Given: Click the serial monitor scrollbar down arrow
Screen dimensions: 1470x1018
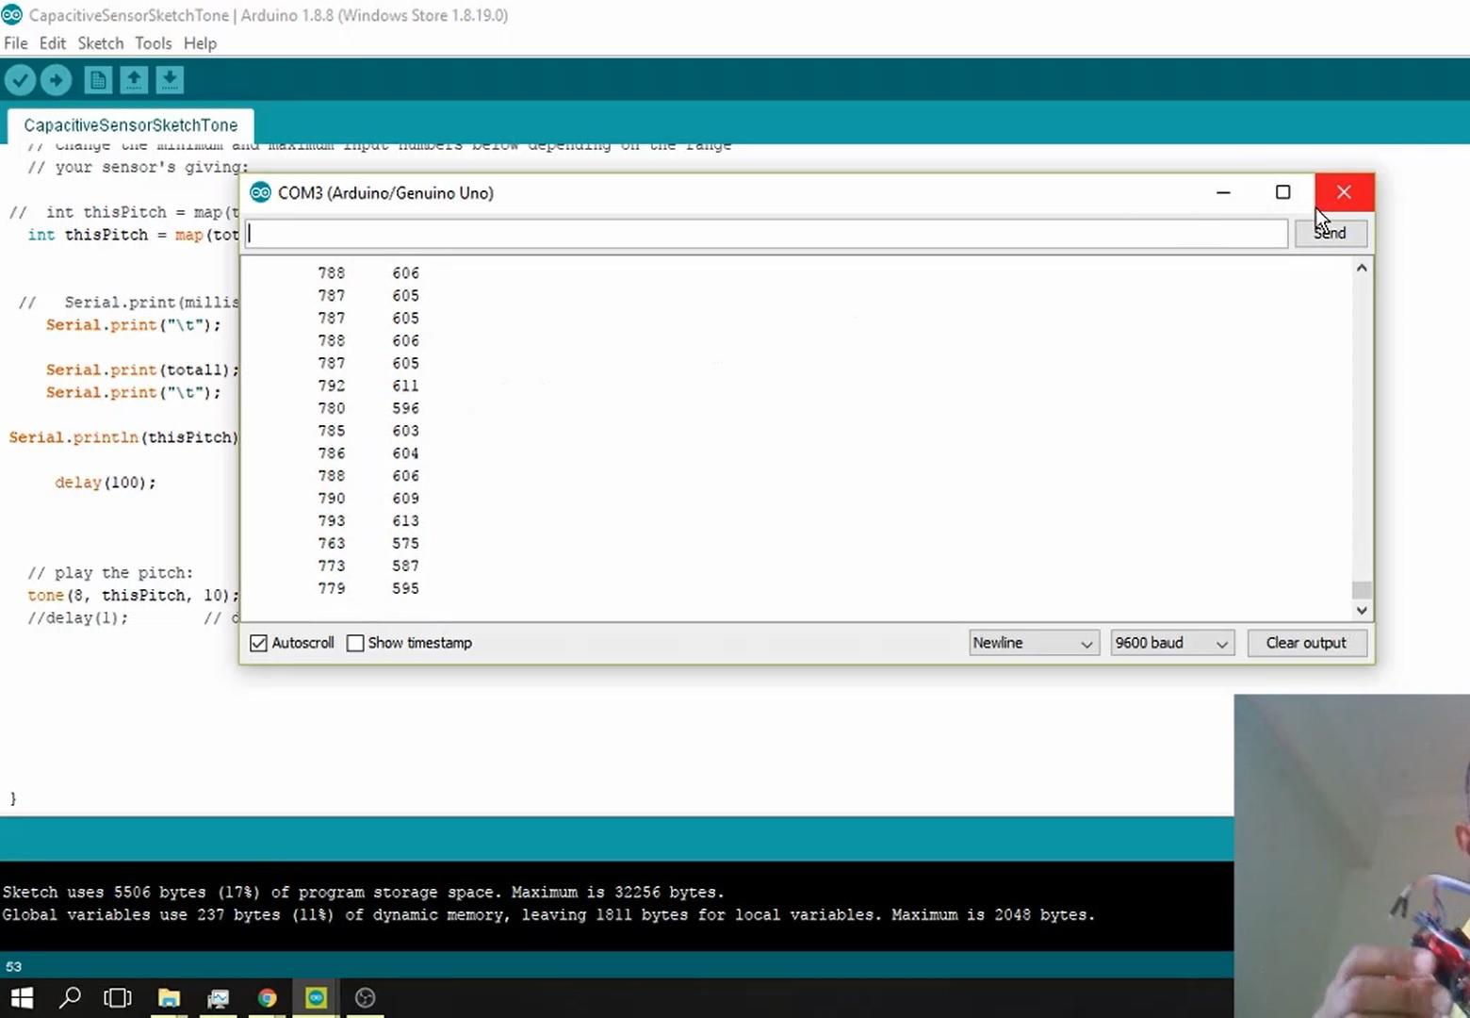Looking at the screenshot, I should (1362, 610).
